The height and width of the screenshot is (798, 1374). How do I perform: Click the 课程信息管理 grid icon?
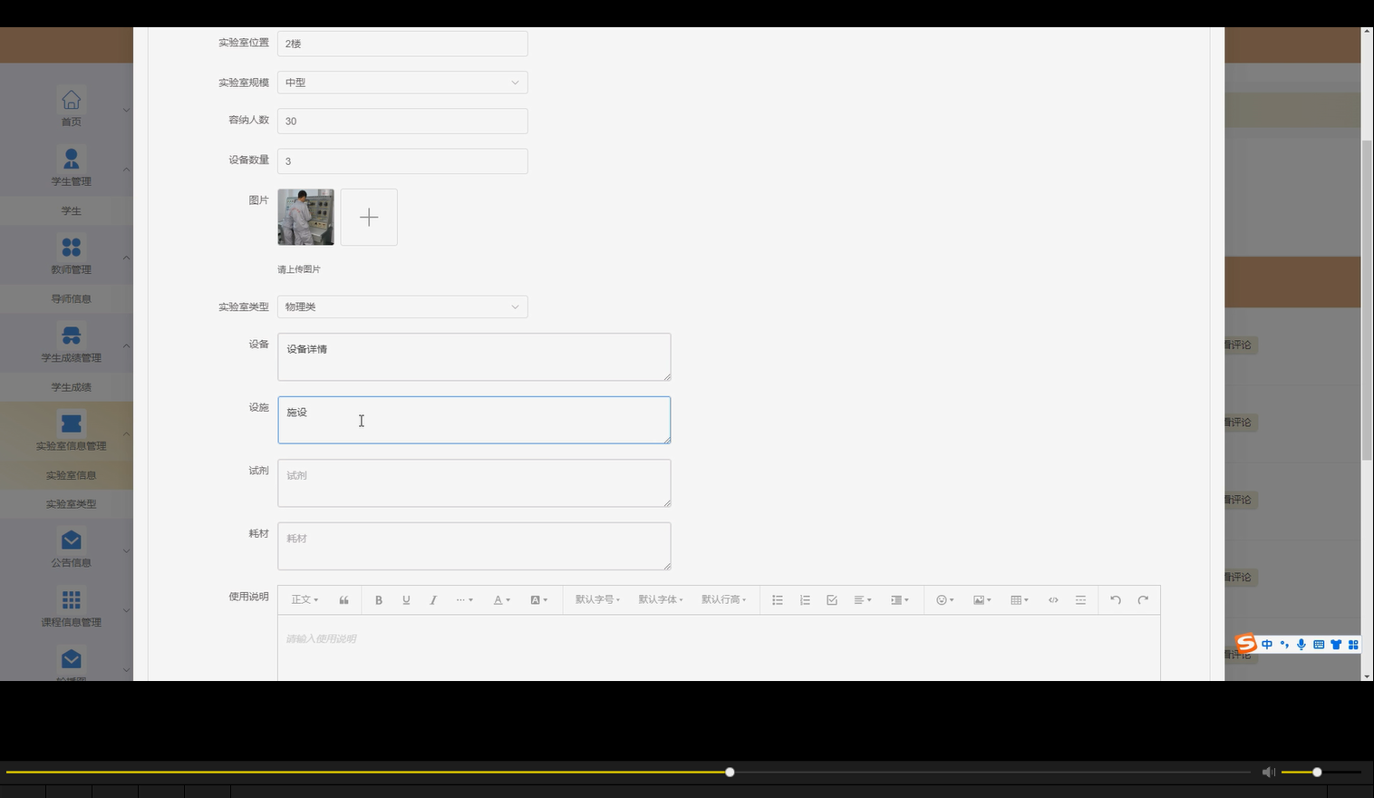[x=71, y=600]
